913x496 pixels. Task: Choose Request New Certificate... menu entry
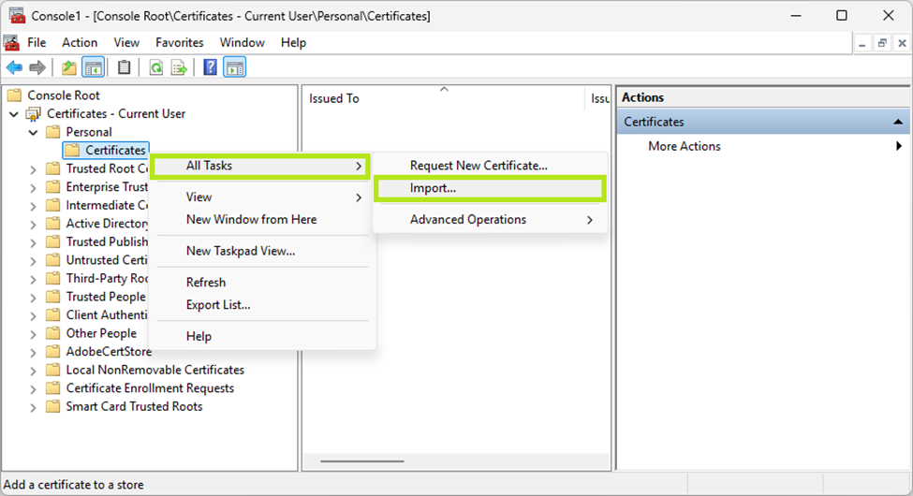pos(479,166)
